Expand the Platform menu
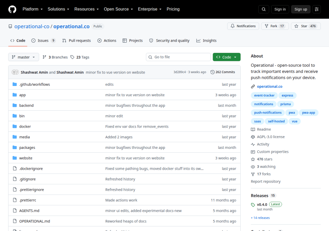Viewport: 329px width, 231px height. [32, 9]
